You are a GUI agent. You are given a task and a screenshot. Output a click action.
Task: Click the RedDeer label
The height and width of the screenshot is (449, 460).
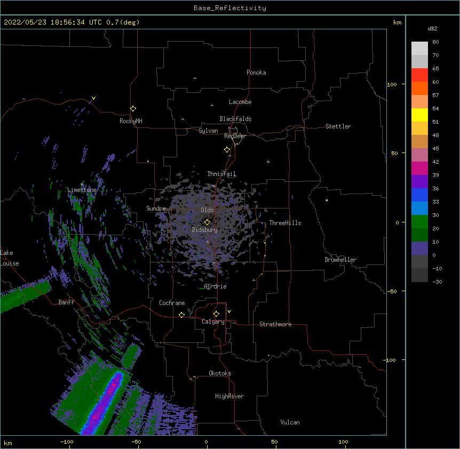point(235,136)
